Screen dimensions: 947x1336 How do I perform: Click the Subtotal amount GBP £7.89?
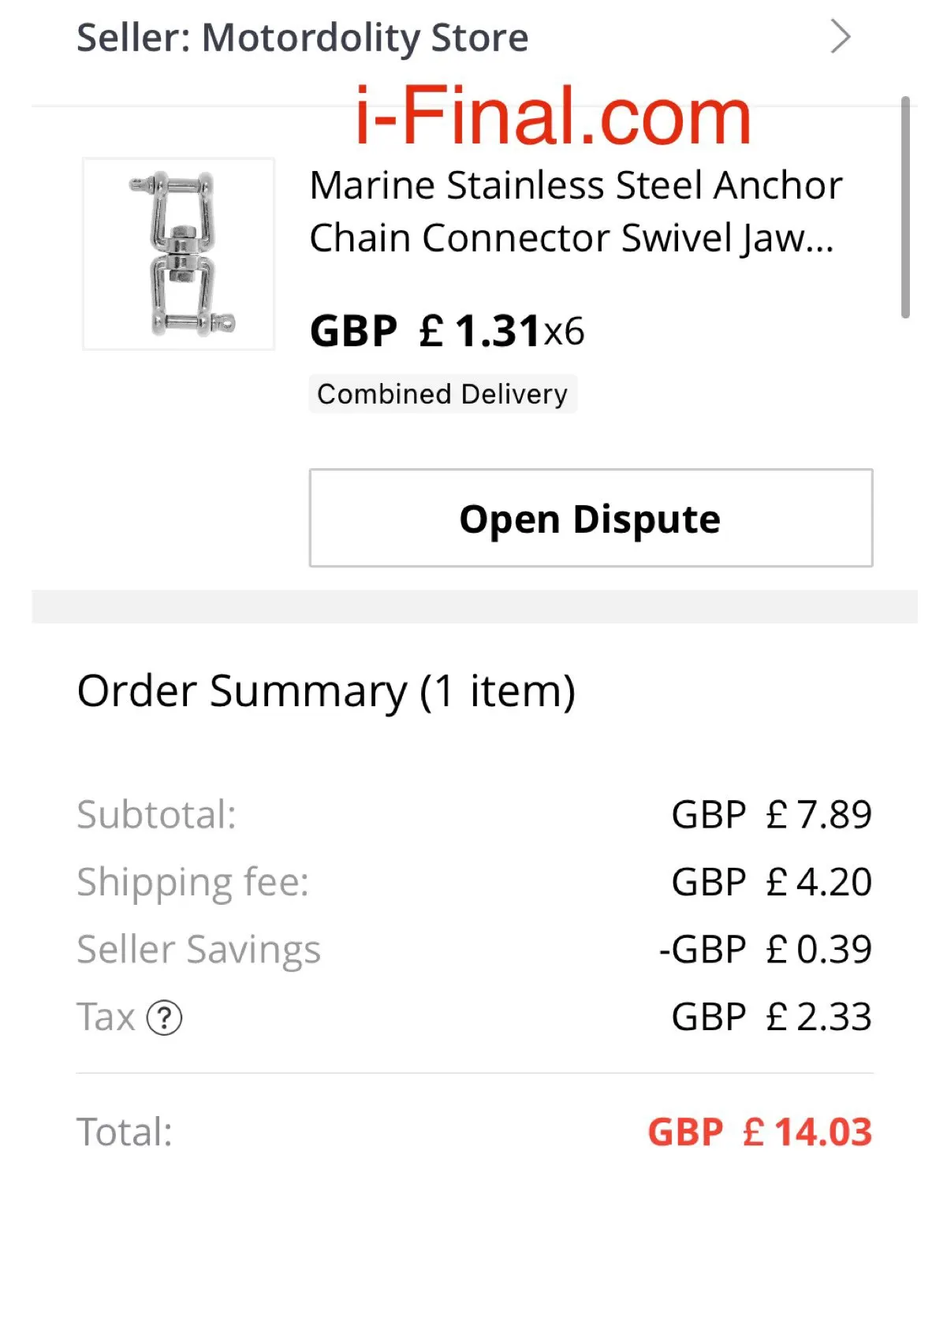tap(771, 814)
